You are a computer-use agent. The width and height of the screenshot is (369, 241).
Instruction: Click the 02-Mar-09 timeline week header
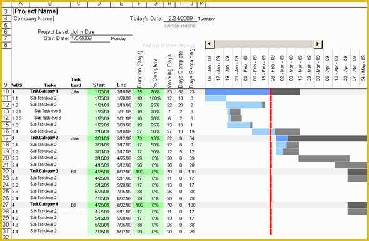click(282, 68)
